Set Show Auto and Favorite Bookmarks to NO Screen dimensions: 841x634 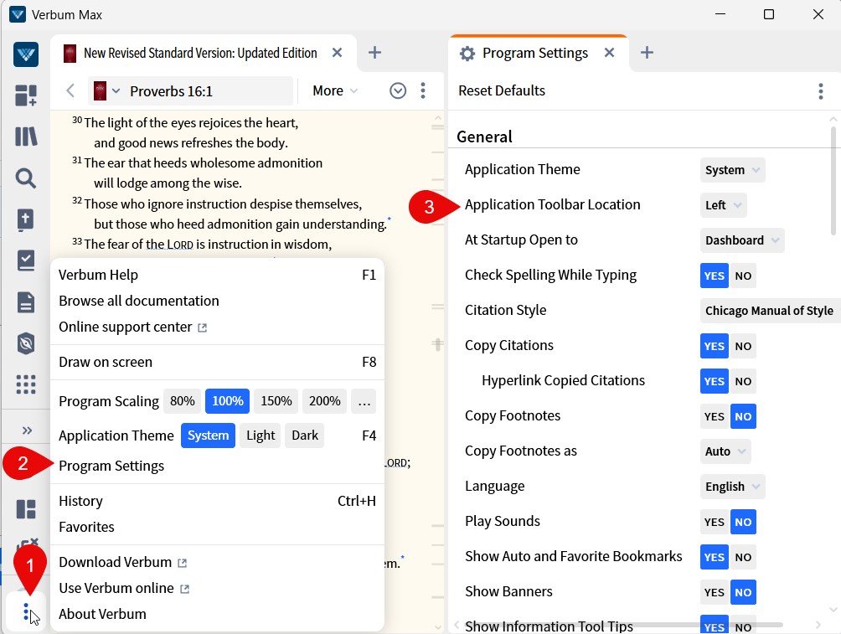point(743,557)
